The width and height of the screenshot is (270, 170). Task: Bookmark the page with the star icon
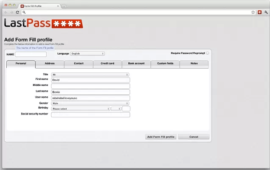pyautogui.click(x=253, y=12)
